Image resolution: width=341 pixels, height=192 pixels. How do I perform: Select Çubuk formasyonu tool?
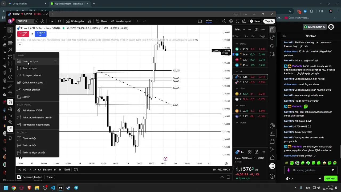[x=37, y=82]
